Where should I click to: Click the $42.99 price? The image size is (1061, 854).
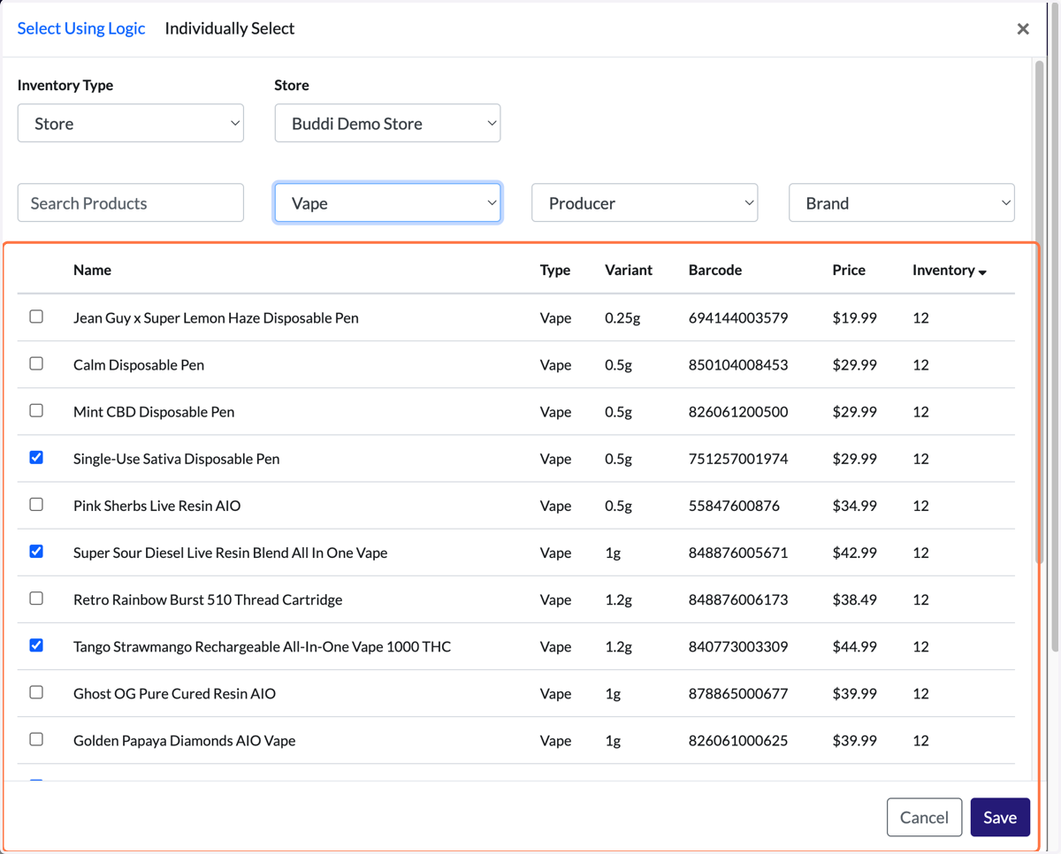pos(855,553)
